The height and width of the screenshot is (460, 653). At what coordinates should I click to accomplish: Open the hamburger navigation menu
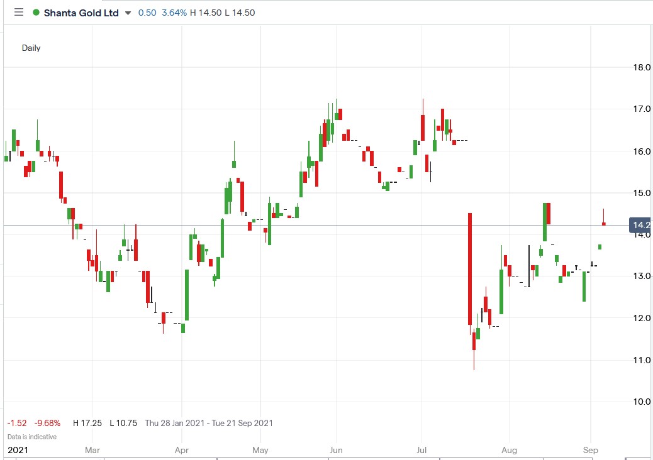18,12
